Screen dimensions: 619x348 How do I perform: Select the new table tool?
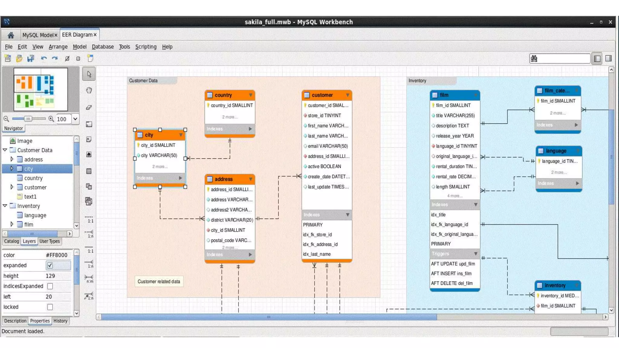coord(89,171)
